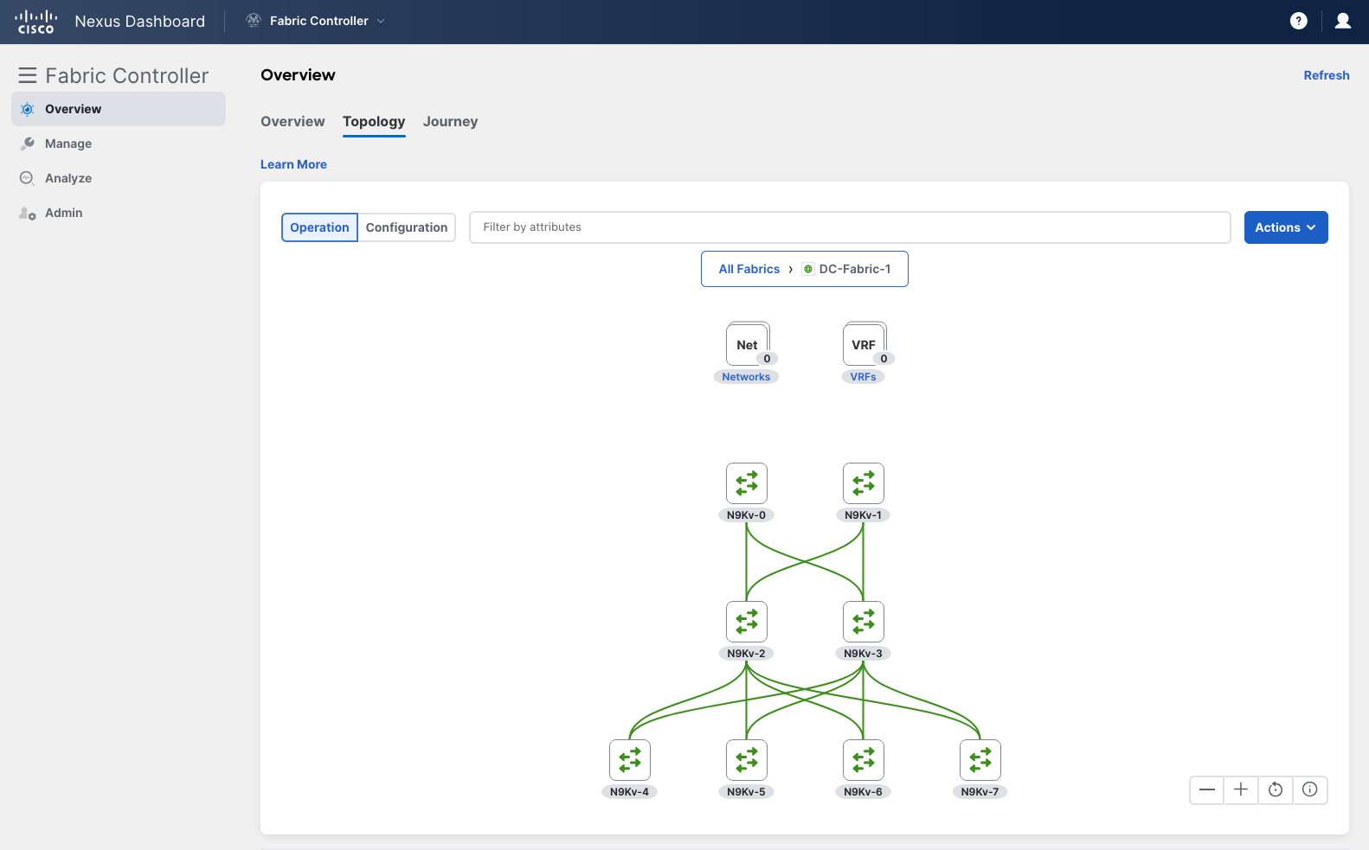Open the Admin sidebar menu
The width and height of the screenshot is (1369, 850).
click(119, 213)
